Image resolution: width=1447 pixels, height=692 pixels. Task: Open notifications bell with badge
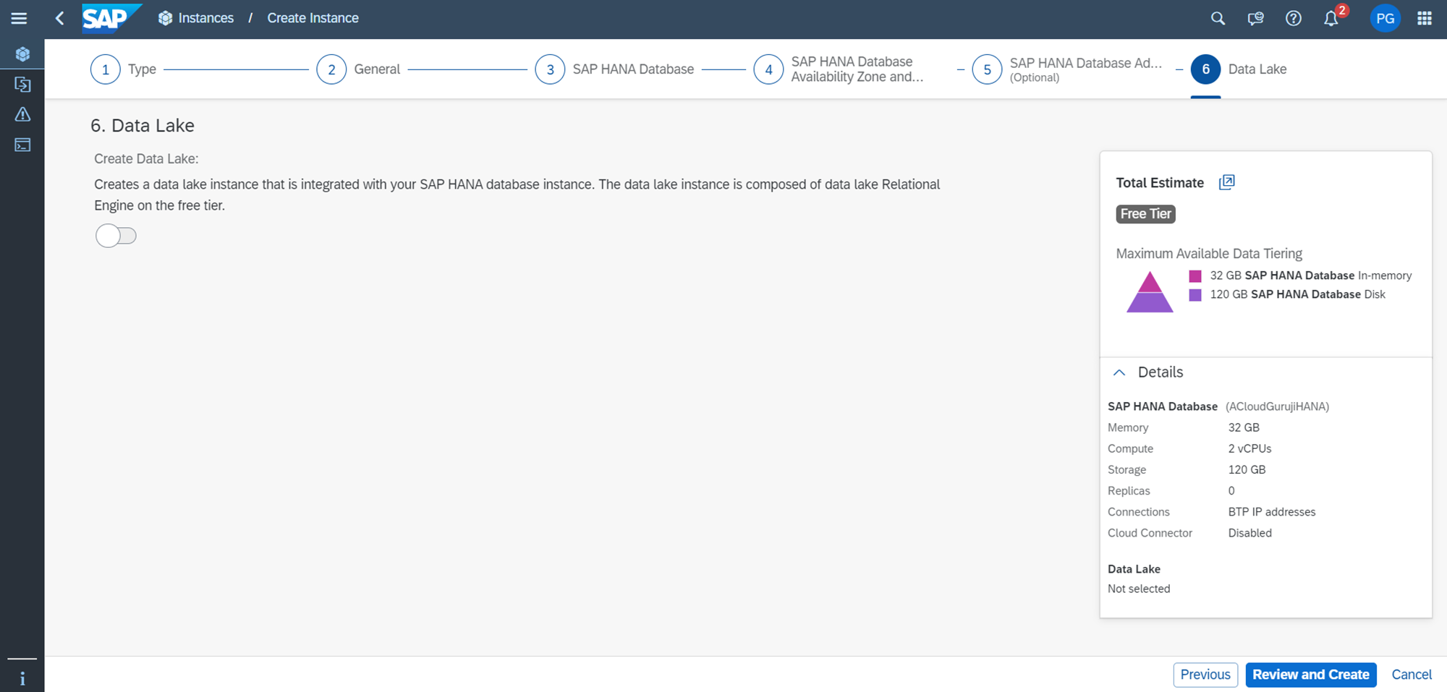[1331, 19]
